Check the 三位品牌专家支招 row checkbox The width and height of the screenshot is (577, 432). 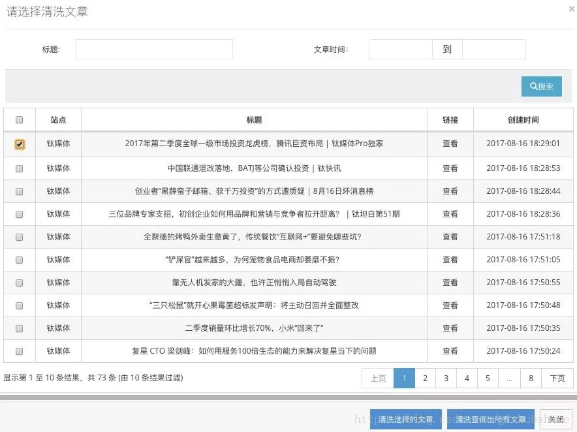20,214
